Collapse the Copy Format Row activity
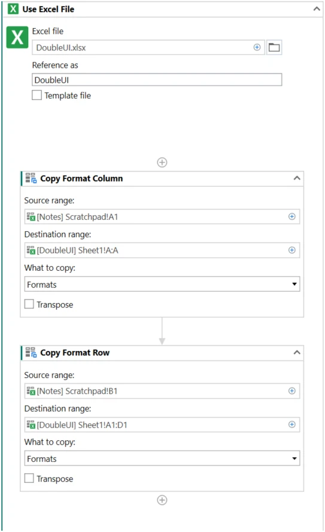The width and height of the screenshot is (325, 532). 297,352
